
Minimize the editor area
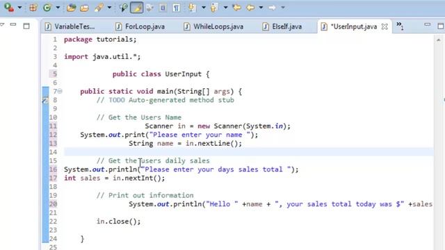click(x=428, y=25)
